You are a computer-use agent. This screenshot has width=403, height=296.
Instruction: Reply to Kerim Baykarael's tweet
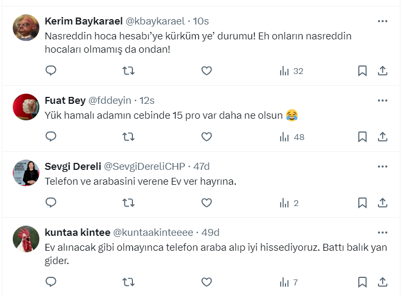(x=51, y=71)
